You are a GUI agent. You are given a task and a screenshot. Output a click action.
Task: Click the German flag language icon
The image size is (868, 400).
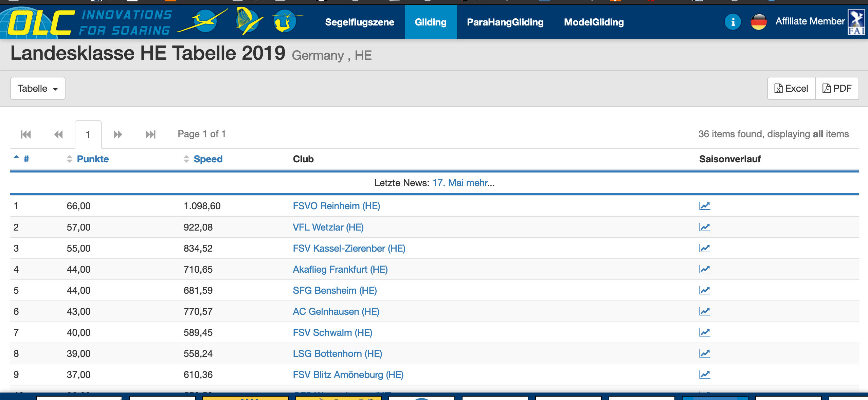point(758,22)
